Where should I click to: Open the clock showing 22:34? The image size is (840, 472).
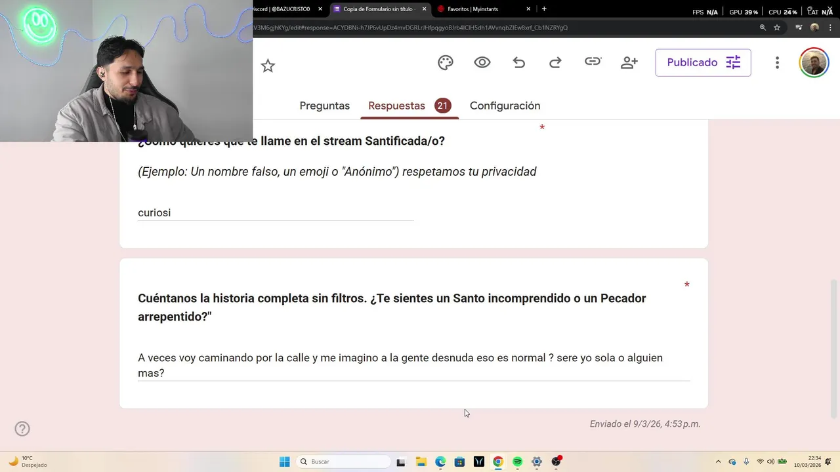(807, 462)
